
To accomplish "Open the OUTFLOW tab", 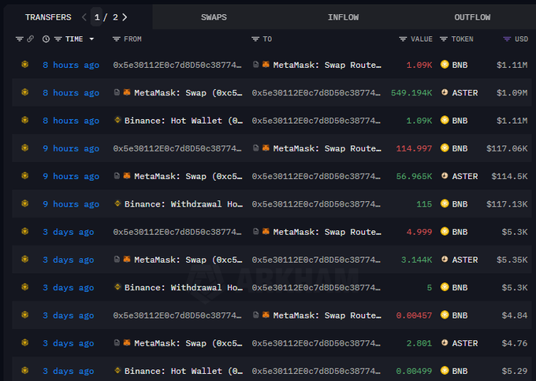I will (472, 17).
